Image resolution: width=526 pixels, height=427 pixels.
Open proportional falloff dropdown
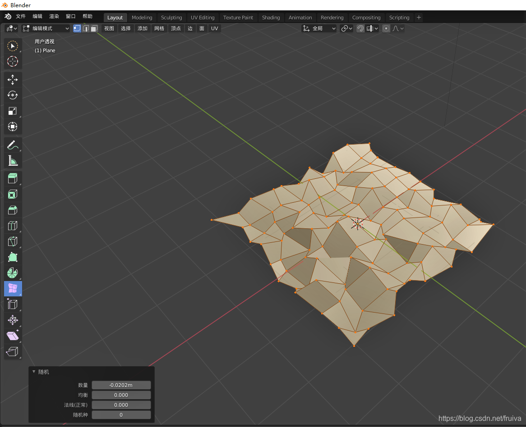click(x=398, y=28)
